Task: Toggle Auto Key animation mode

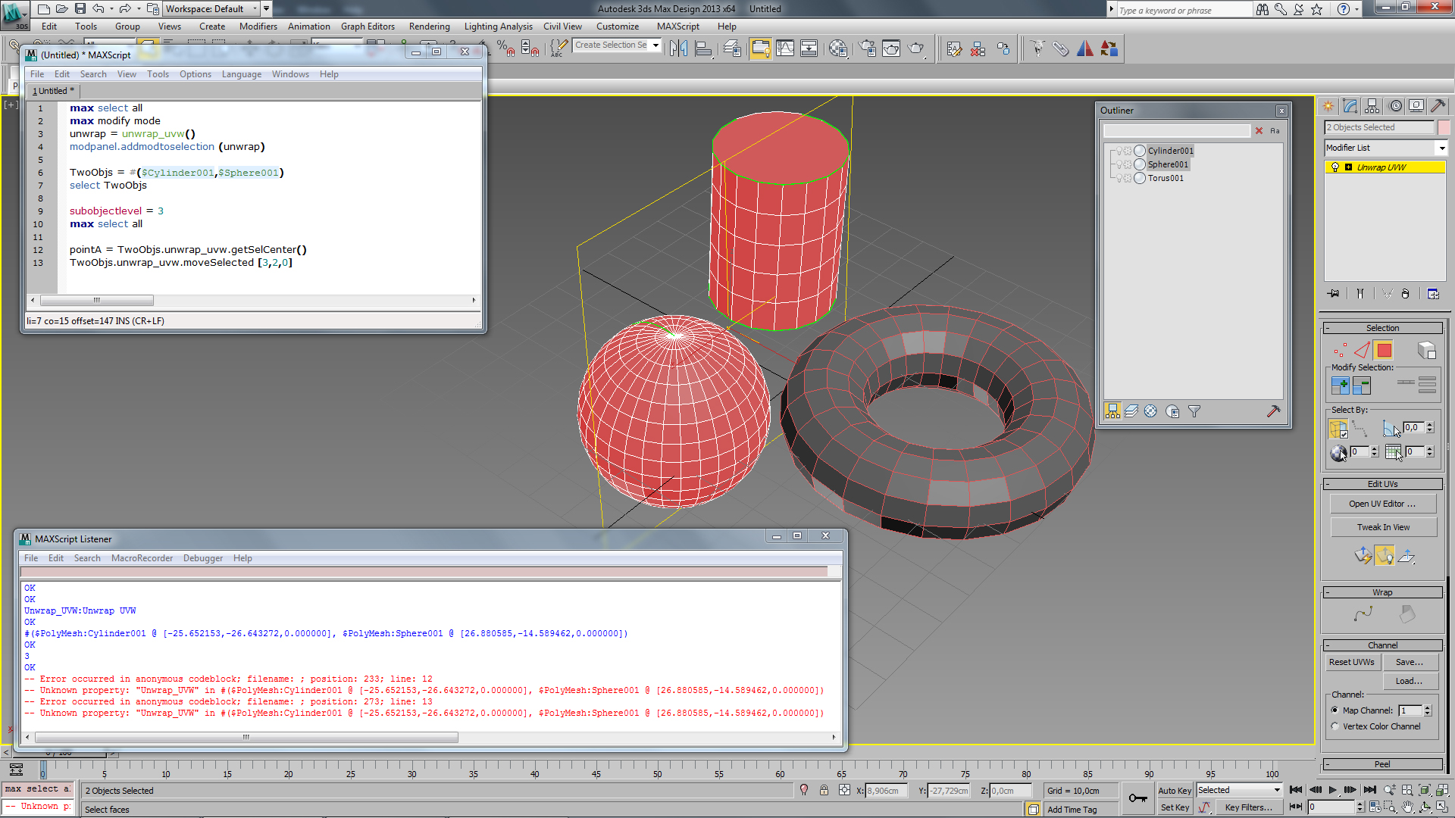Action: click(x=1175, y=791)
